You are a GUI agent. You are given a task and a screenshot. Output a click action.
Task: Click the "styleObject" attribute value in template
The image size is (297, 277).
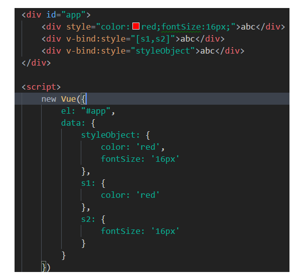coord(163,51)
